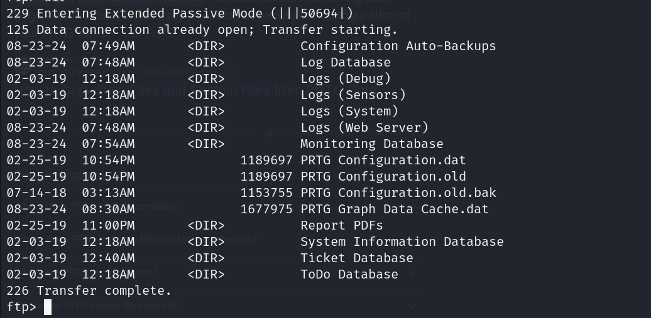Expand faint chevron on the ftp prompt line
Screen dimensions: 651x318
[412, 305]
